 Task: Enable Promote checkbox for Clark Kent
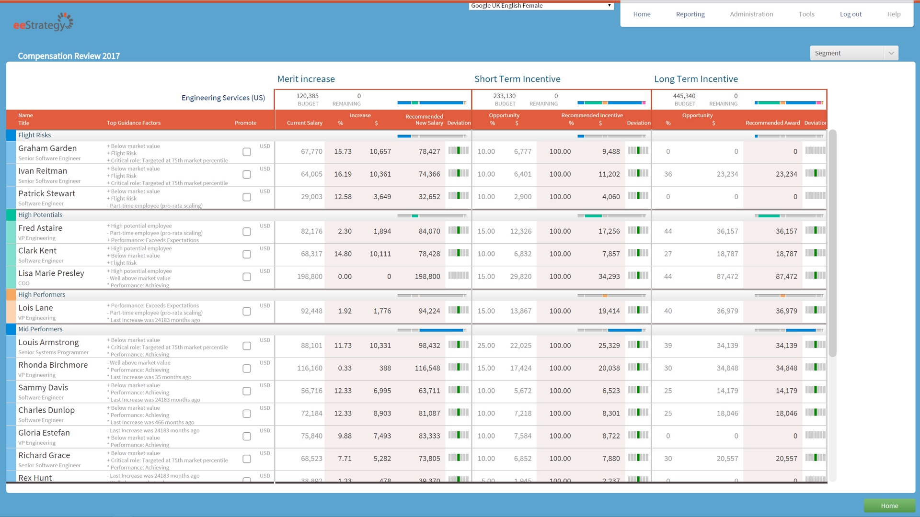click(x=247, y=254)
